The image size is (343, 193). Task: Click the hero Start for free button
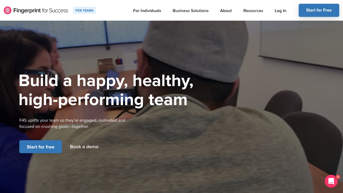[x=40, y=147]
